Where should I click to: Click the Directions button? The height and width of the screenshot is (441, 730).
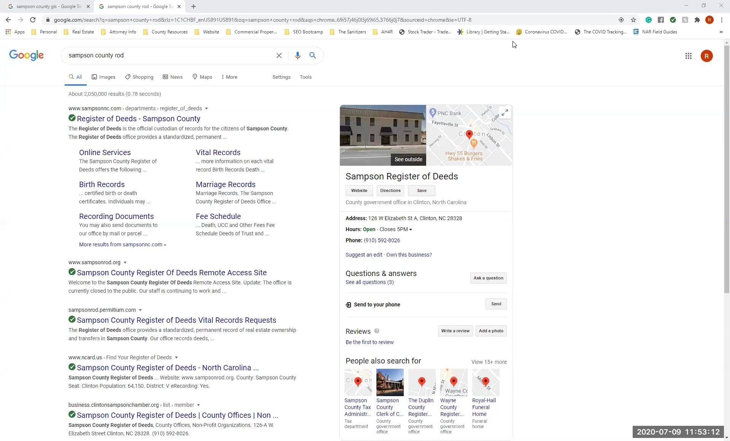tap(390, 190)
